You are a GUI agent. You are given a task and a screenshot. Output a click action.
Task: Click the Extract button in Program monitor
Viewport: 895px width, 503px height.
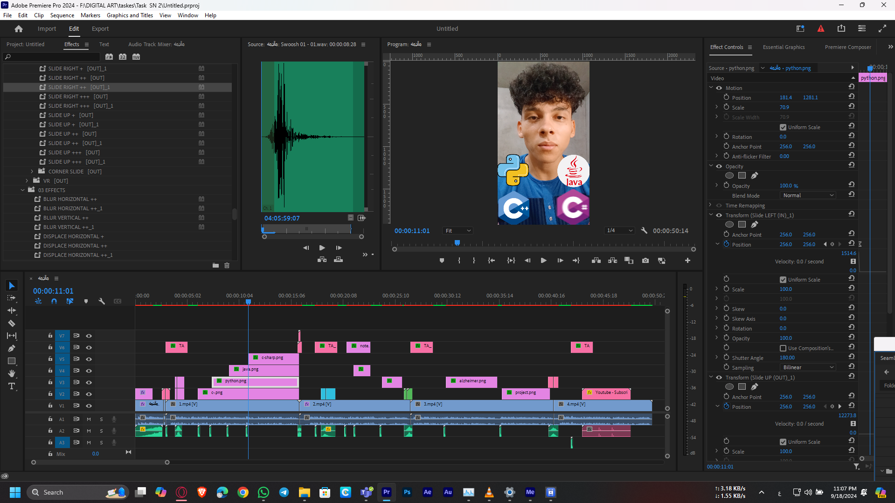click(x=613, y=261)
